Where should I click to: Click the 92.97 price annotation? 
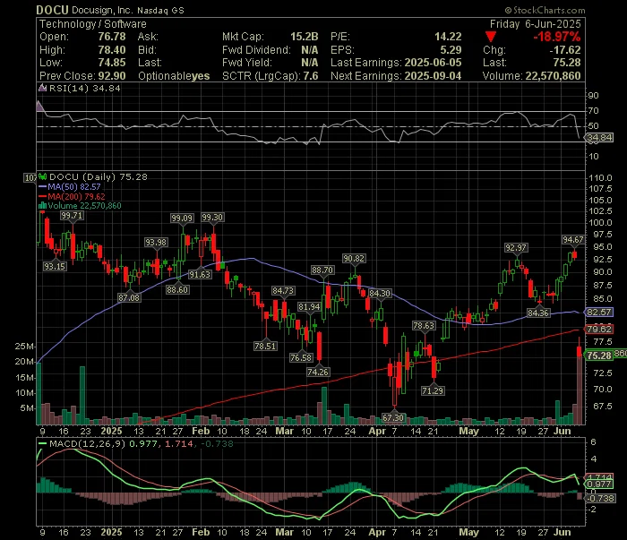(x=516, y=247)
